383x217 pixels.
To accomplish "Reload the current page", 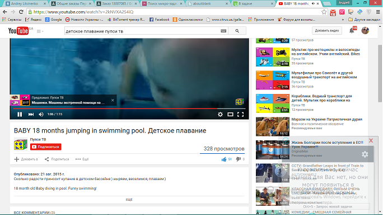I will coord(21,12).
